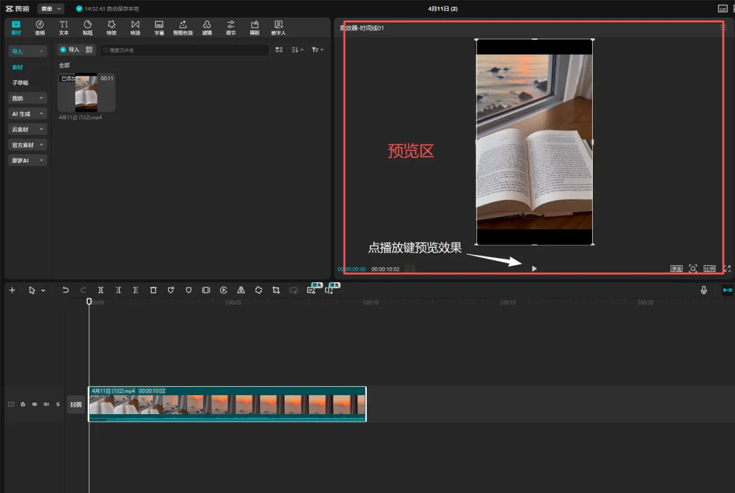Image resolution: width=735 pixels, height=493 pixels.
Task: Click the 导入 import button with plus
Action: [x=69, y=50]
